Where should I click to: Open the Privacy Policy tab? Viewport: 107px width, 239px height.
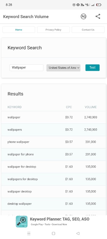[53, 30]
